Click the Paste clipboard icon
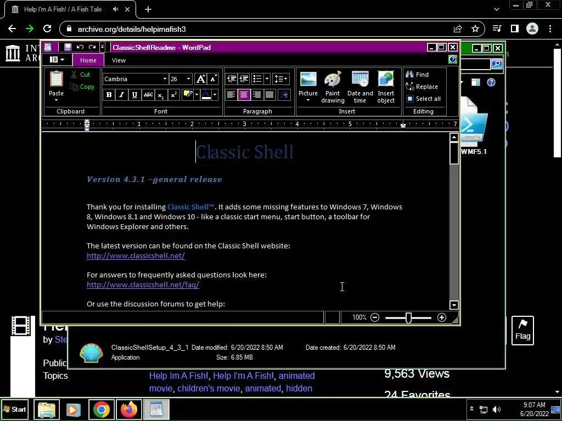Viewport: 562px width, 421px height. (57, 79)
